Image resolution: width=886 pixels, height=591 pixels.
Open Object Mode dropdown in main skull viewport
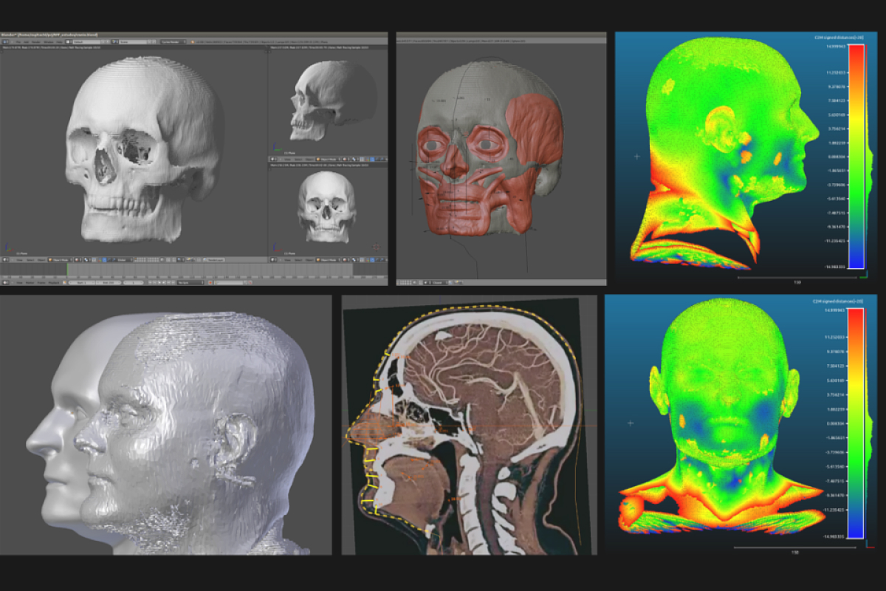tap(61, 259)
